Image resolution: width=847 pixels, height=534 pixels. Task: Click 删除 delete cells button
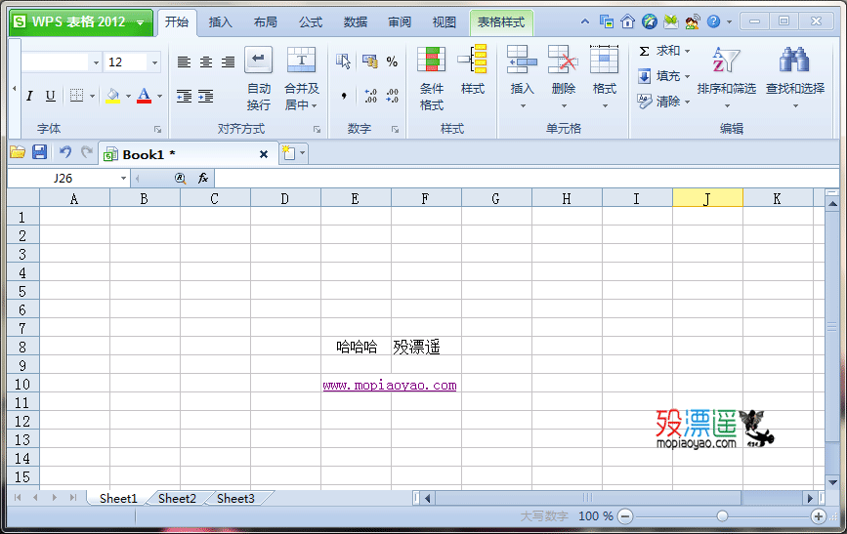564,77
